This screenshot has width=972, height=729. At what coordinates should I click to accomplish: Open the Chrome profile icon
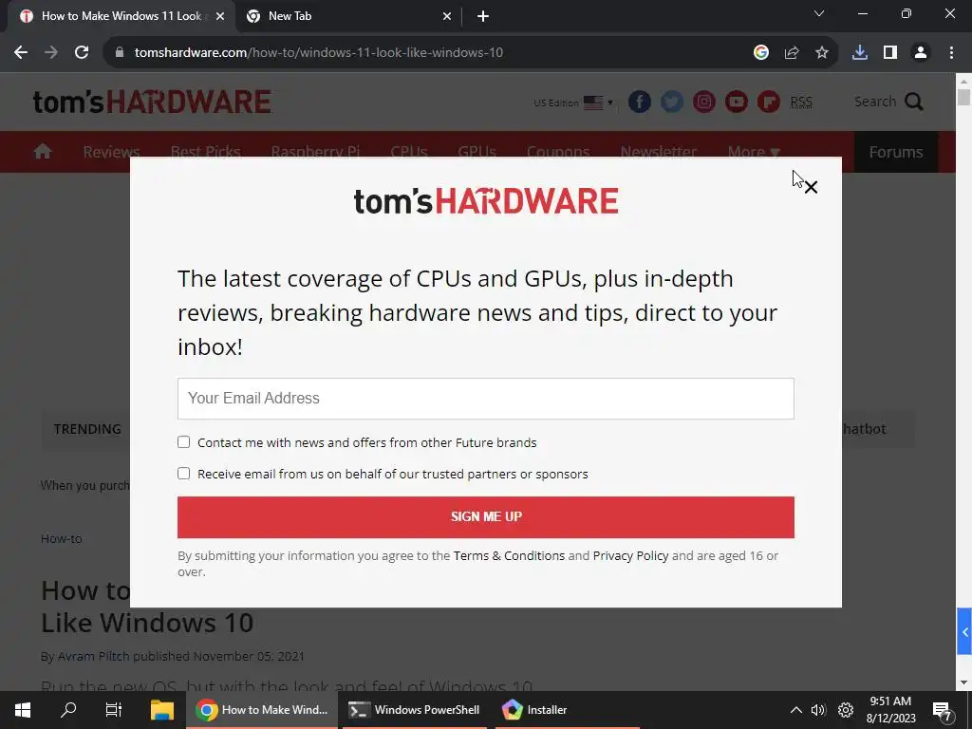pyautogui.click(x=921, y=52)
